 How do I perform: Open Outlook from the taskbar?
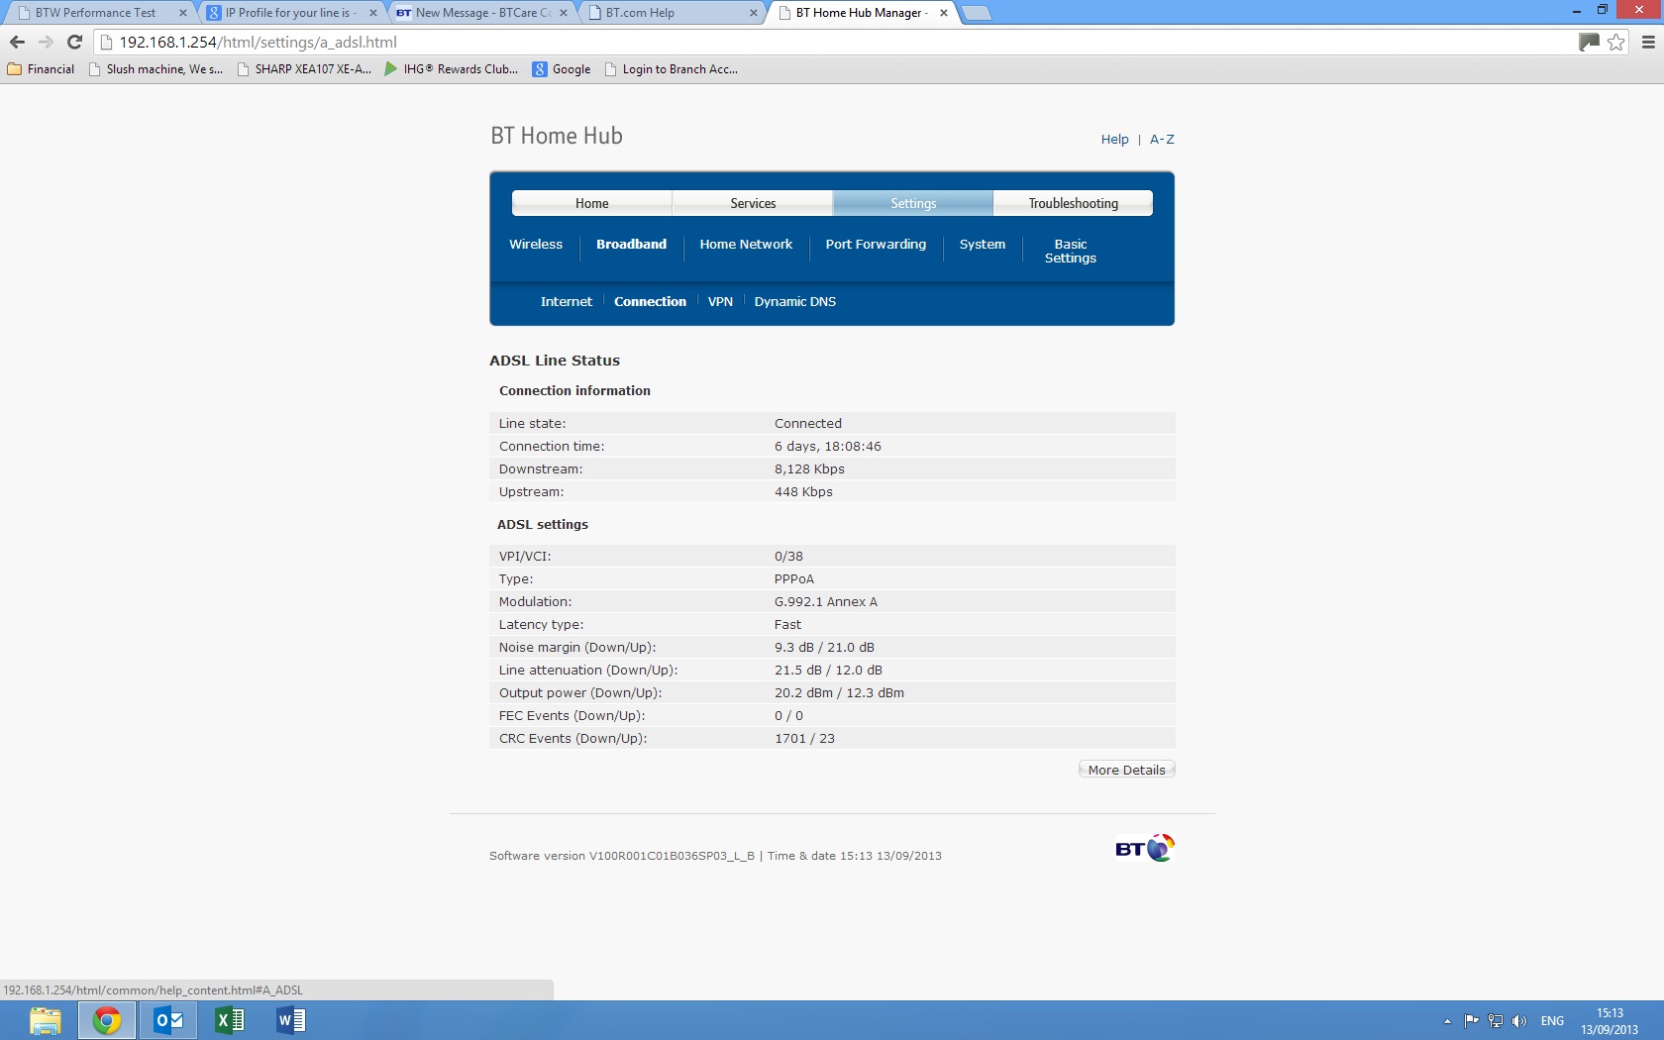[168, 1019]
